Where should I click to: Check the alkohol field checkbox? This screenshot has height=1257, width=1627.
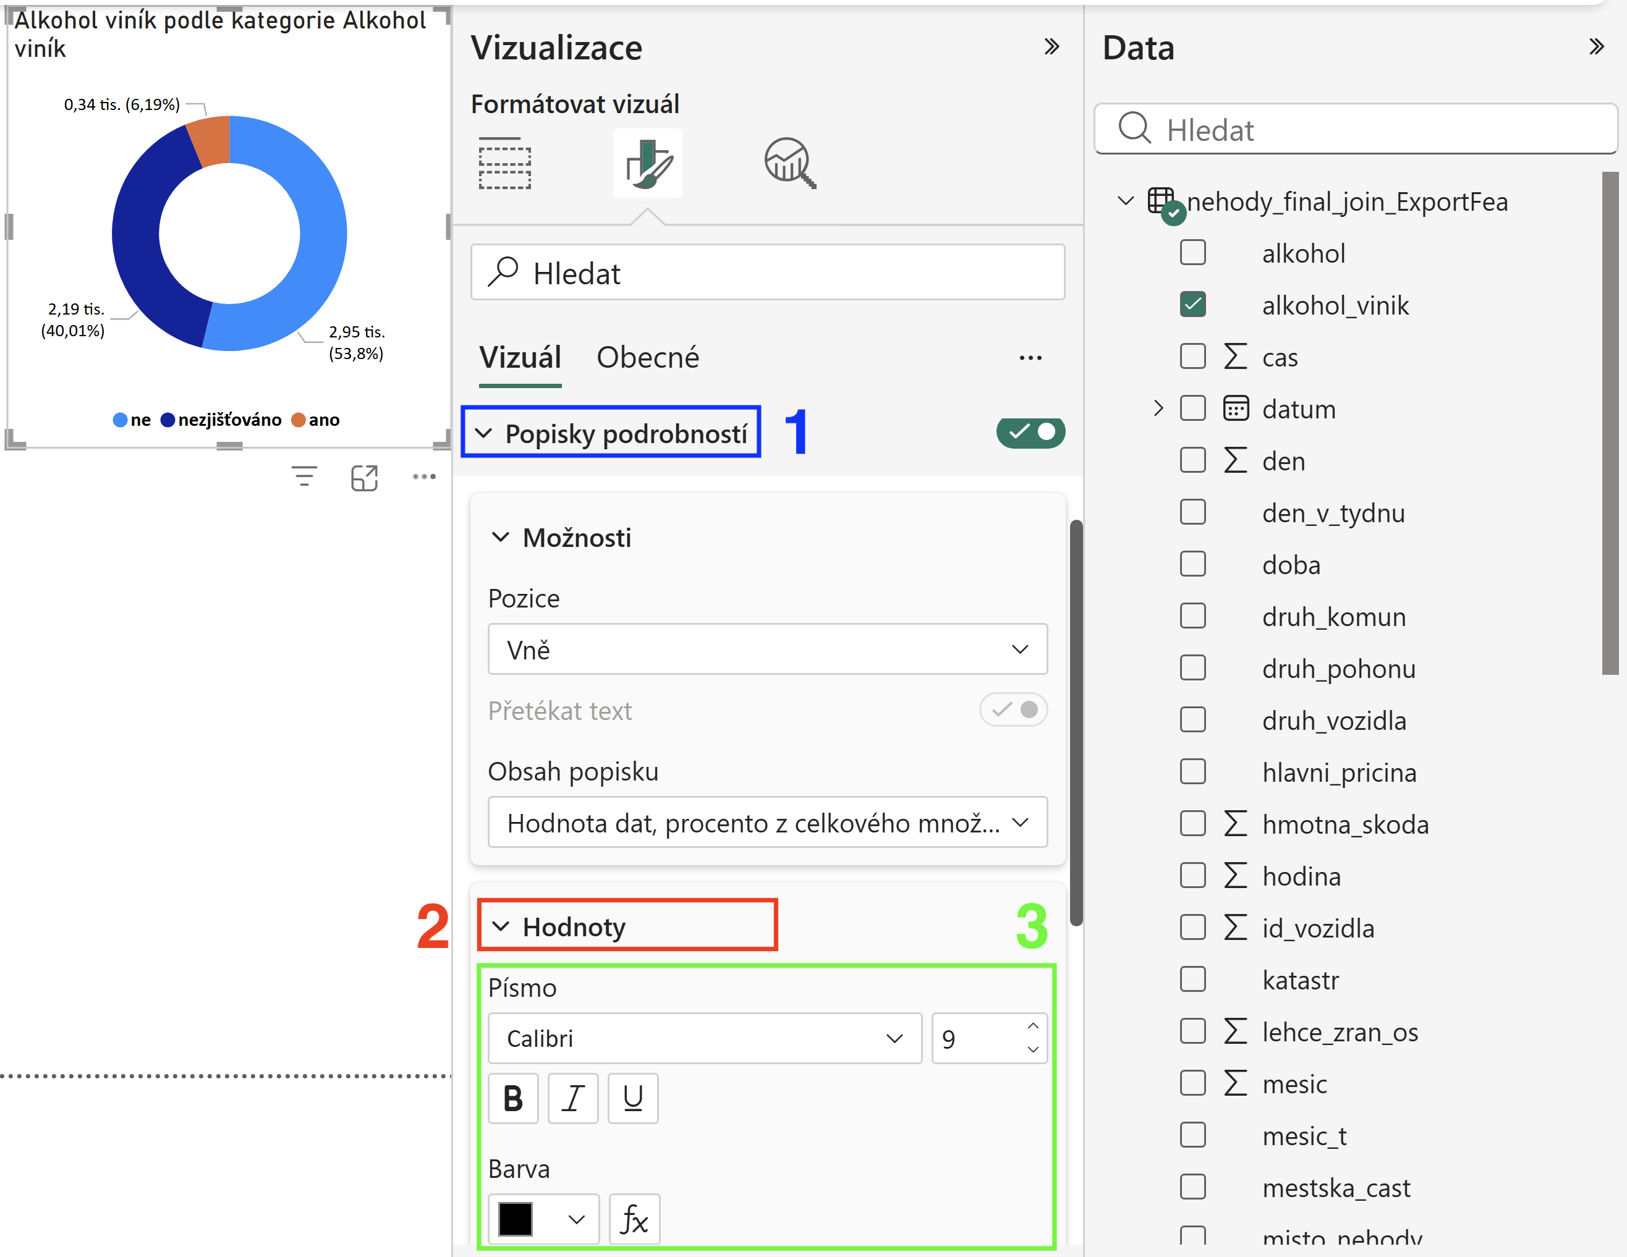click(1192, 252)
